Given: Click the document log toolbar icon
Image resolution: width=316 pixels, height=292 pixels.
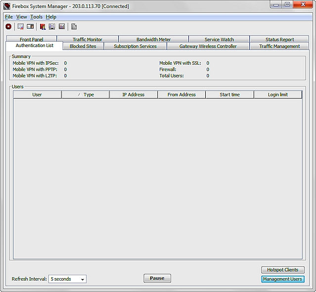Looking at the screenshot, I should tap(74, 27).
